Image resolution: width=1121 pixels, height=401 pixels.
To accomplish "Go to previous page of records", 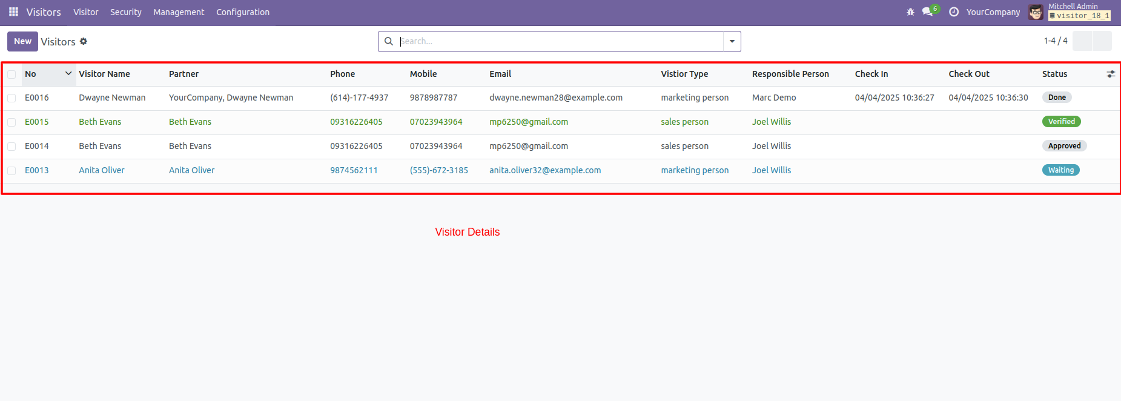I will [x=1082, y=41].
